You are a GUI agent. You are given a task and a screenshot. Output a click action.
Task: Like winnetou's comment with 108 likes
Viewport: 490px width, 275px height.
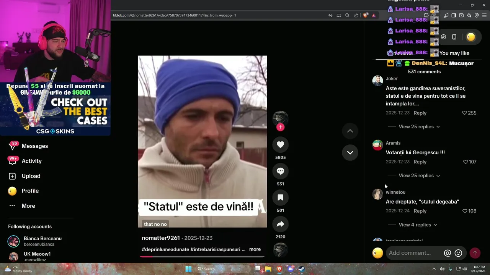coord(465,211)
